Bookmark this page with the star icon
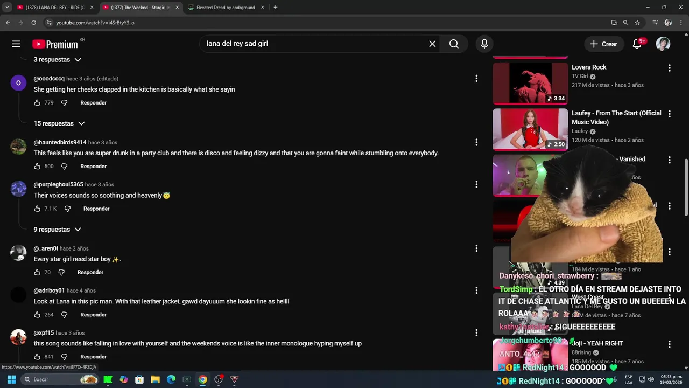Viewport: 689px width, 388px height. tap(637, 23)
